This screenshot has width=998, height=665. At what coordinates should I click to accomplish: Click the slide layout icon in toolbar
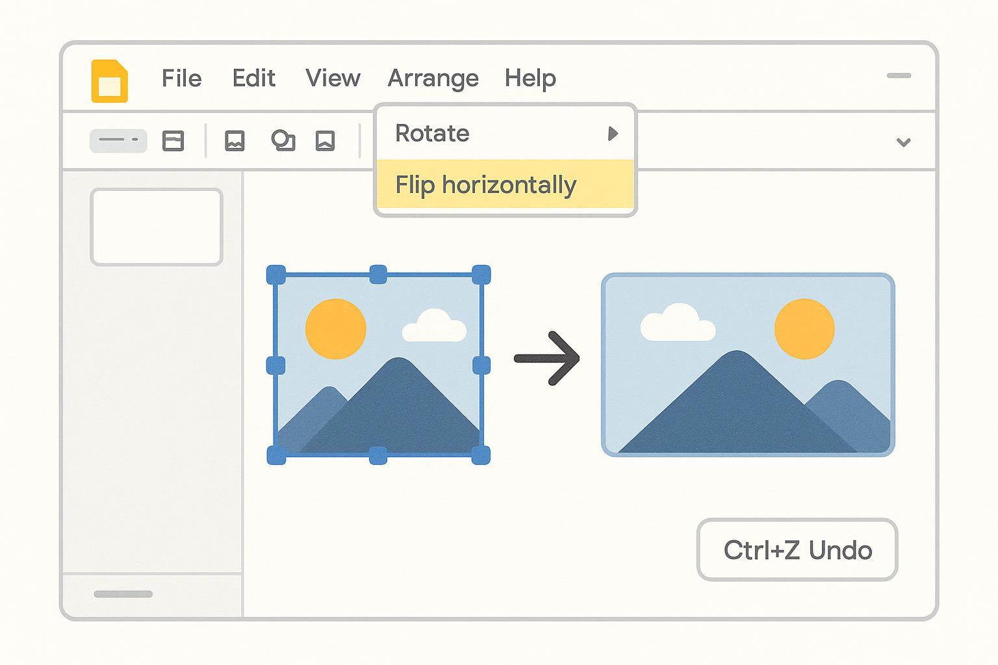tap(173, 141)
